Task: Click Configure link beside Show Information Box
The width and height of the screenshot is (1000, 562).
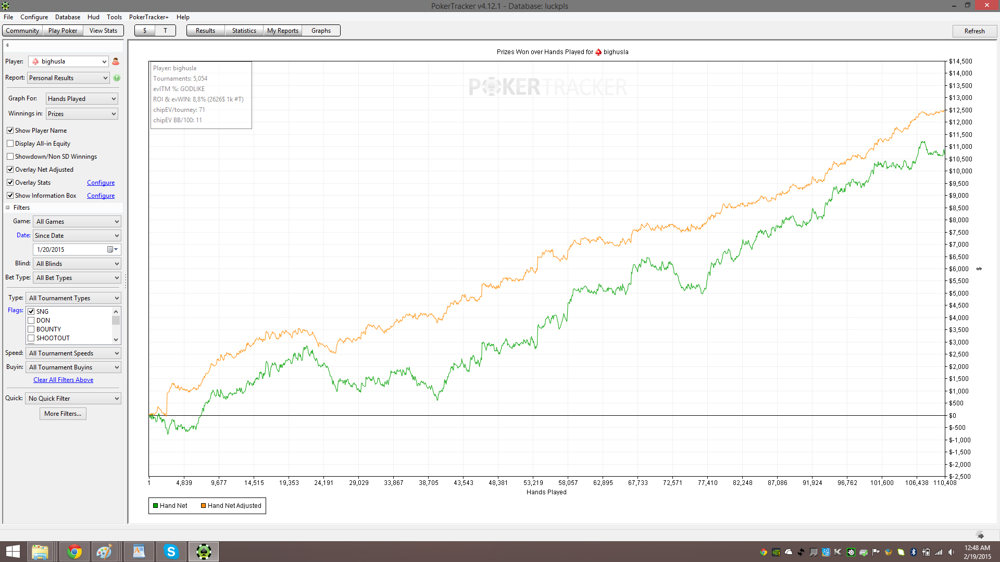Action: coord(101,196)
